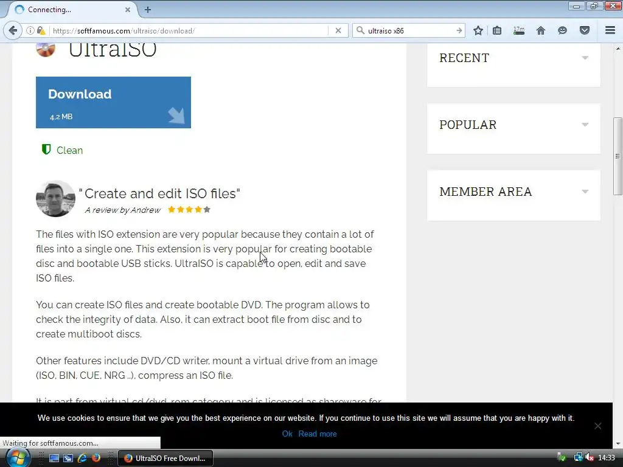Screen dimensions: 623x467
Task: Open the Windows Start menu orb
Action: [18, 458]
